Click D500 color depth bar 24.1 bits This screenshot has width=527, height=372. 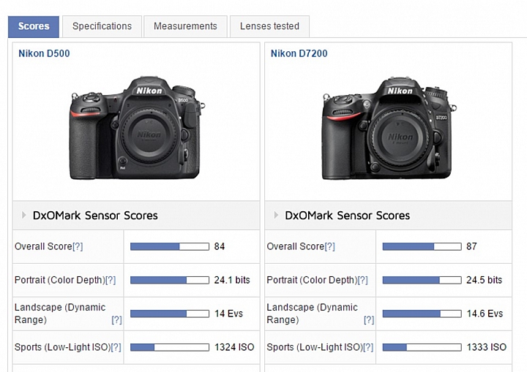tap(170, 281)
